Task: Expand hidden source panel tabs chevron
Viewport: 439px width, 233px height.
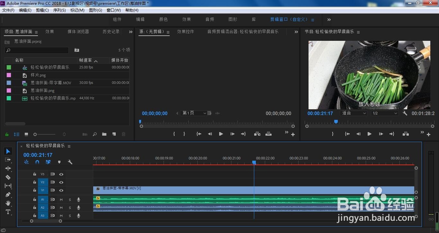Action: 296,32
